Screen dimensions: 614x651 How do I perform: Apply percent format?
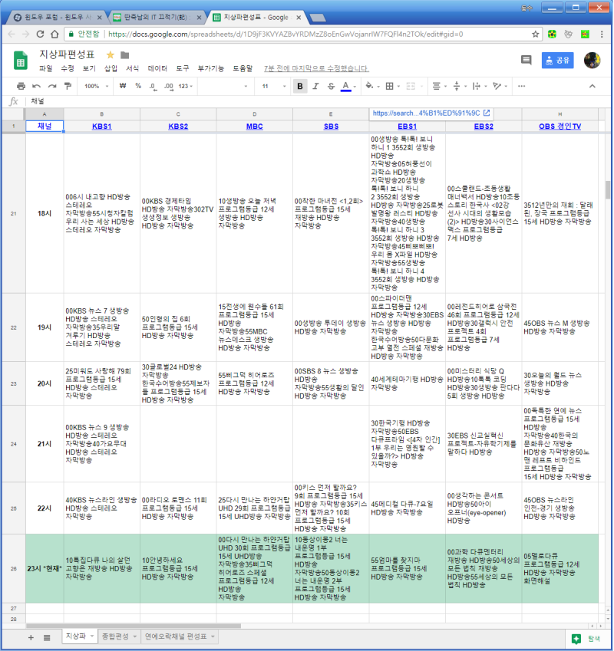click(138, 86)
